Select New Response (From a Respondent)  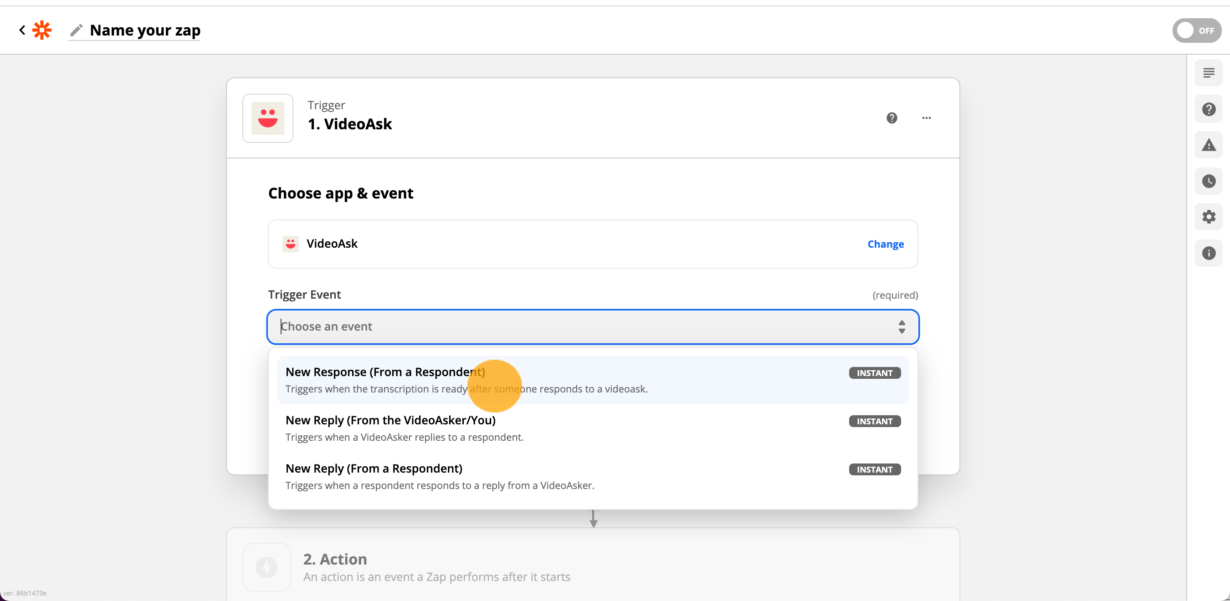pyautogui.click(x=593, y=380)
